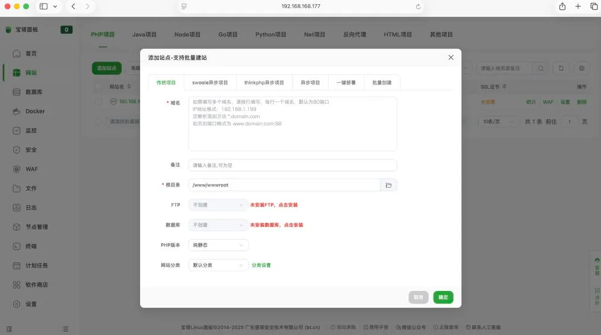Screen dimensions: 601x335
Task: Click the refresh icon in site list toolbar
Action: click(561, 68)
